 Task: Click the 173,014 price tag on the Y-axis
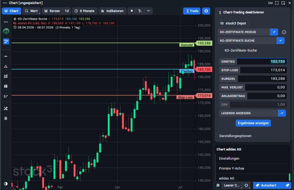(204, 96)
